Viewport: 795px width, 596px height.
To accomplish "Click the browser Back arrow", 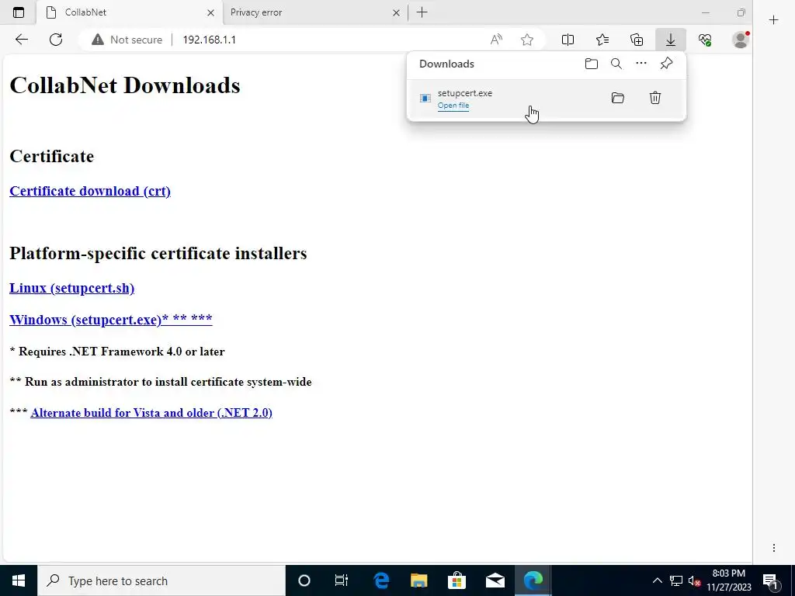I will [21, 40].
